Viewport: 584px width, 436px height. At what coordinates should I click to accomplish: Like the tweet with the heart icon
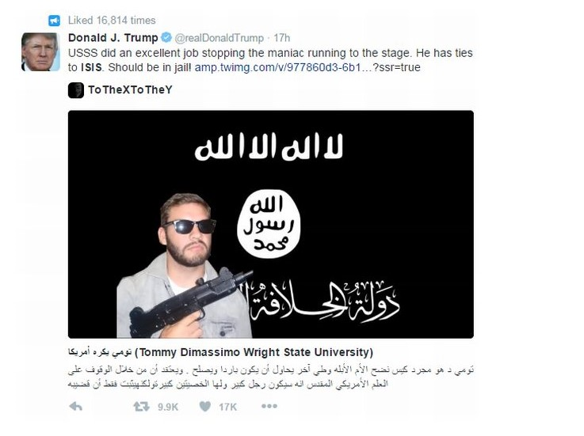205,406
